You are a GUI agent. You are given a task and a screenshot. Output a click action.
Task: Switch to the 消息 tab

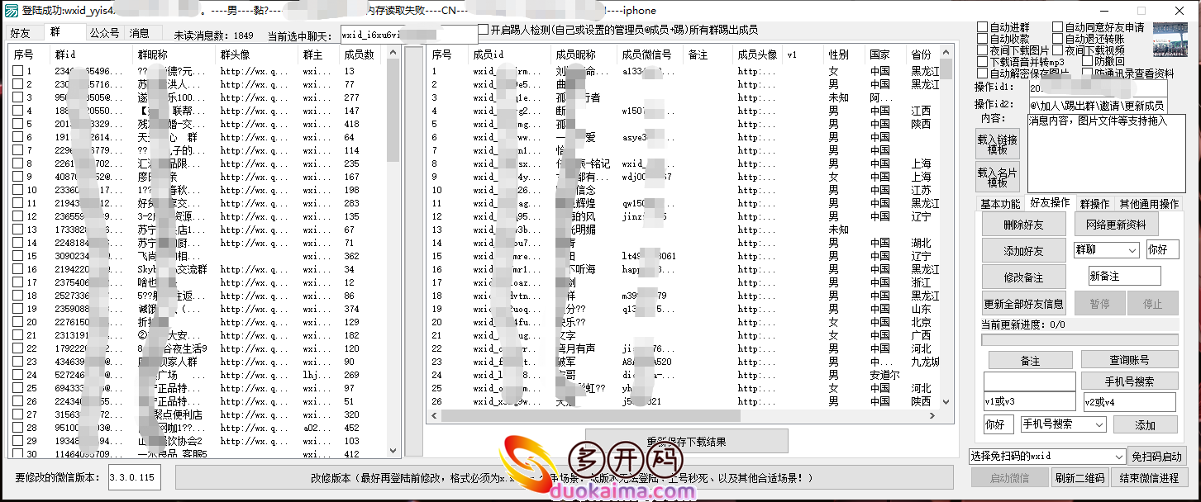click(x=139, y=32)
